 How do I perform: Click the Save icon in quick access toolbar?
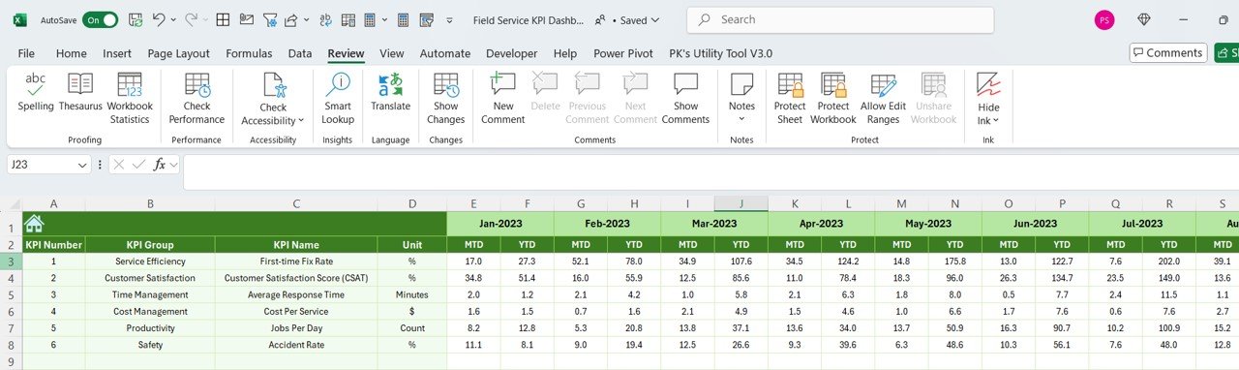coord(136,19)
